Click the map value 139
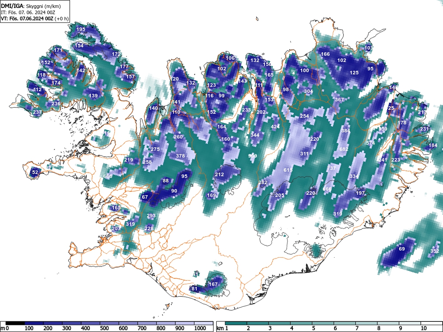 point(93,96)
